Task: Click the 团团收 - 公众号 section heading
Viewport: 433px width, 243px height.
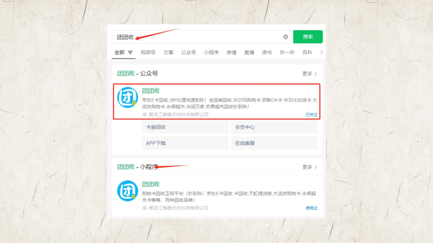Action: 137,74
